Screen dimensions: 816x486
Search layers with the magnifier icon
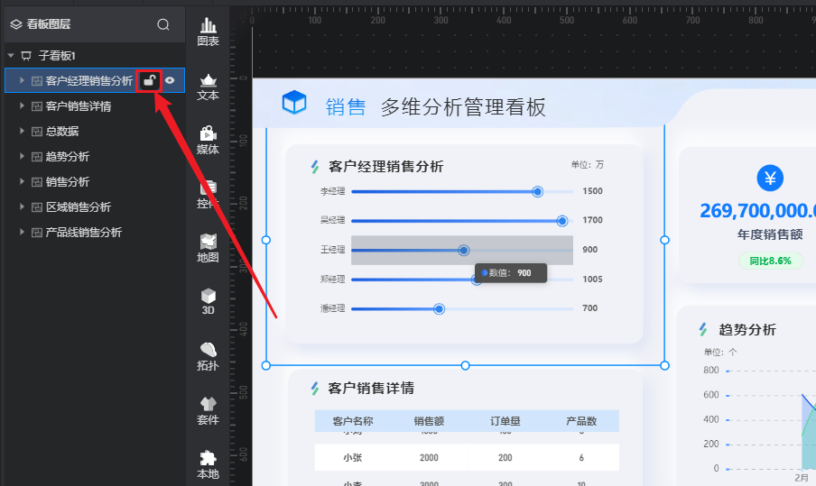(x=163, y=24)
